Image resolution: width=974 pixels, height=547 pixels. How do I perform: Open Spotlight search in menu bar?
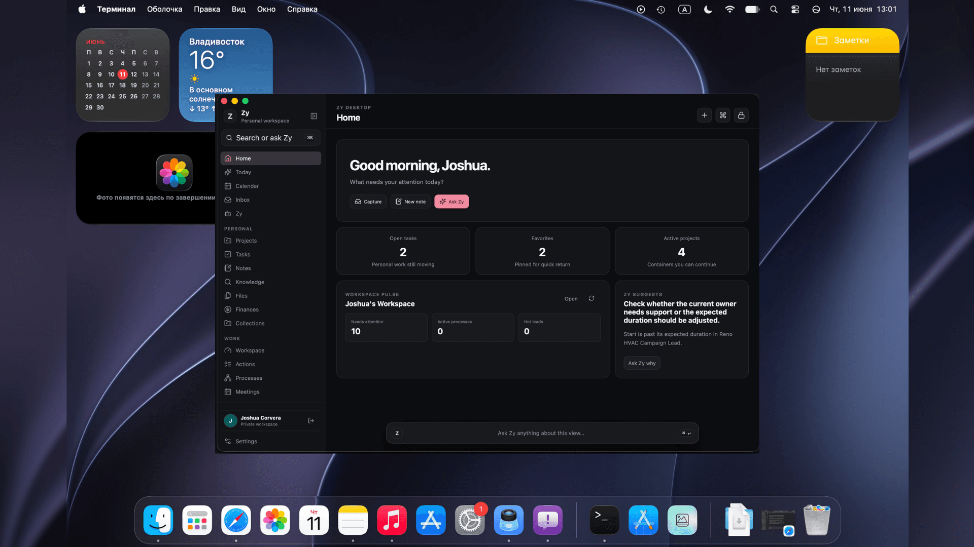[774, 9]
